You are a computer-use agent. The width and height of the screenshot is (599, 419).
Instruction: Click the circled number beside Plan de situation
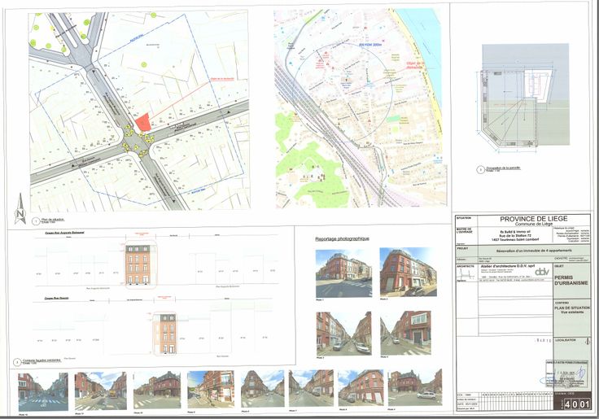35,220
